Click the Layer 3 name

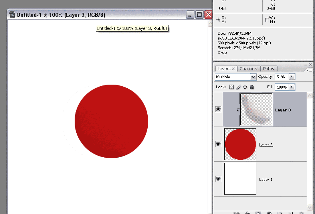[283, 110]
